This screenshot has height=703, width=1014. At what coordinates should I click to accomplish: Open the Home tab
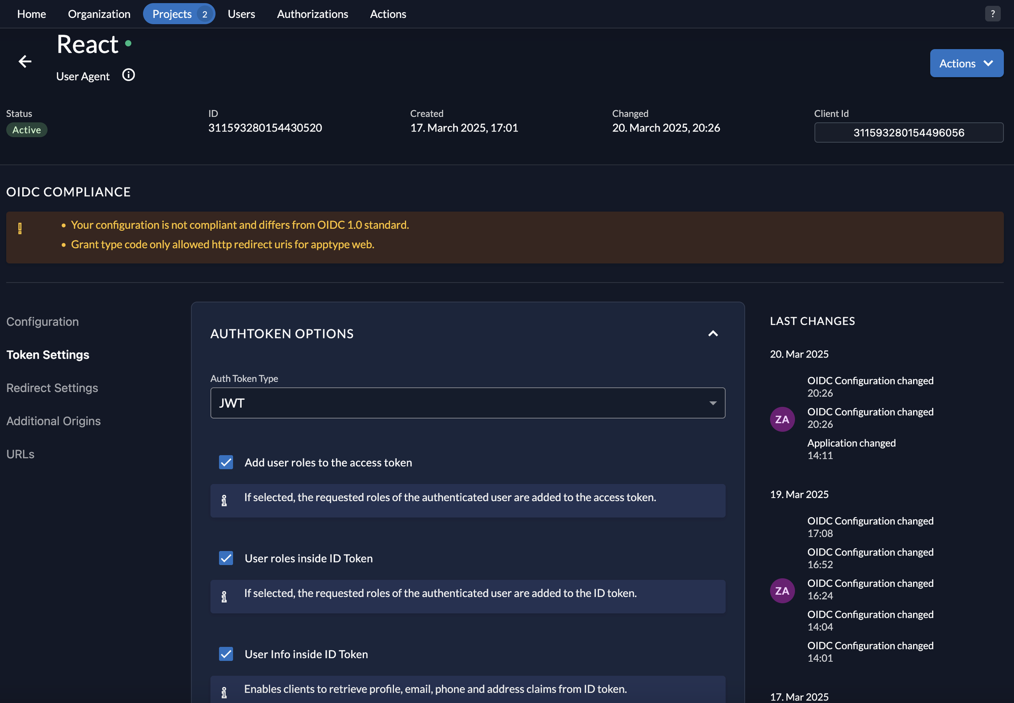31,14
